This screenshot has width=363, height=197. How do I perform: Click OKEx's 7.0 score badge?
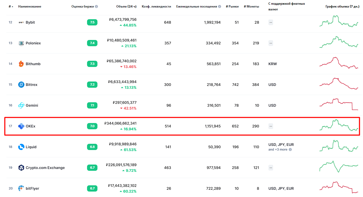[92, 126]
